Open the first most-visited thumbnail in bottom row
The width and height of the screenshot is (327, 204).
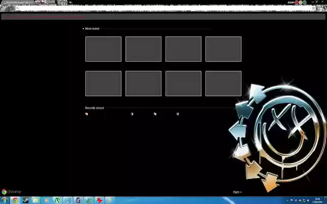103,84
